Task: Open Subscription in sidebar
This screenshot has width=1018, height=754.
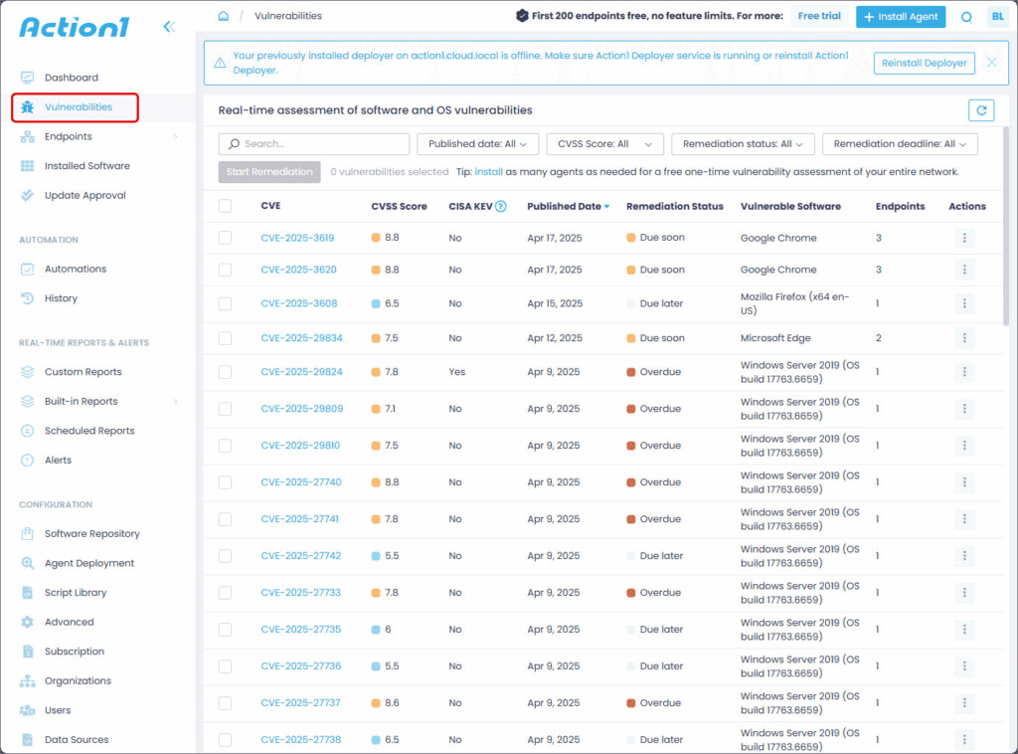Action: click(x=74, y=652)
